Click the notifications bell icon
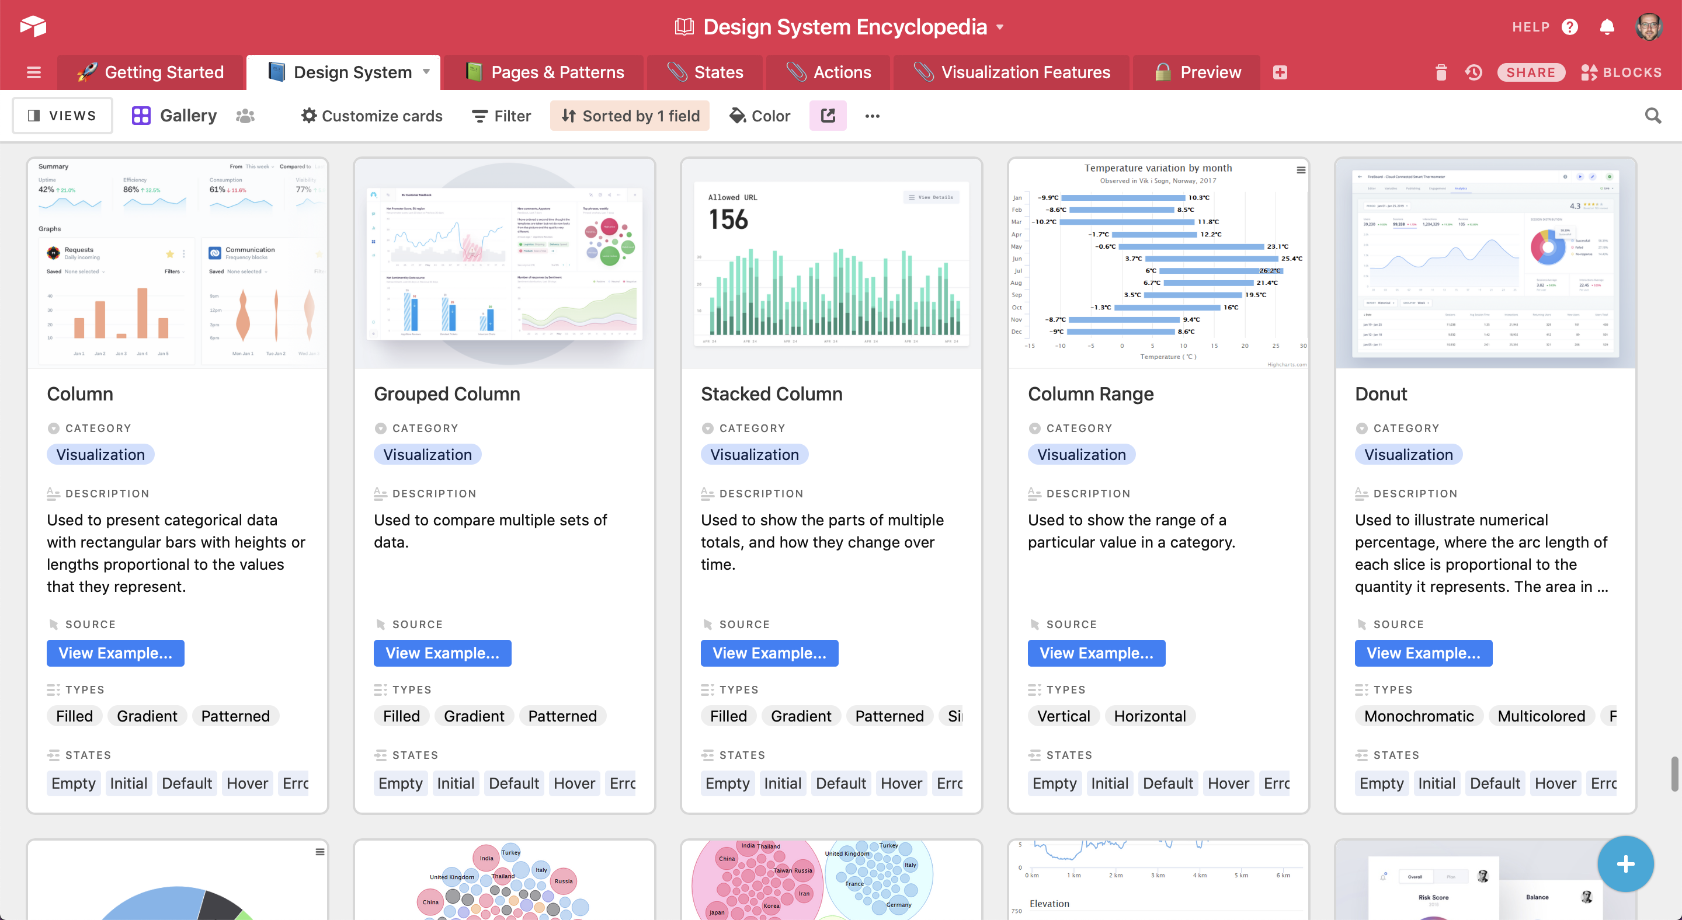1682x920 pixels. 1607,27
